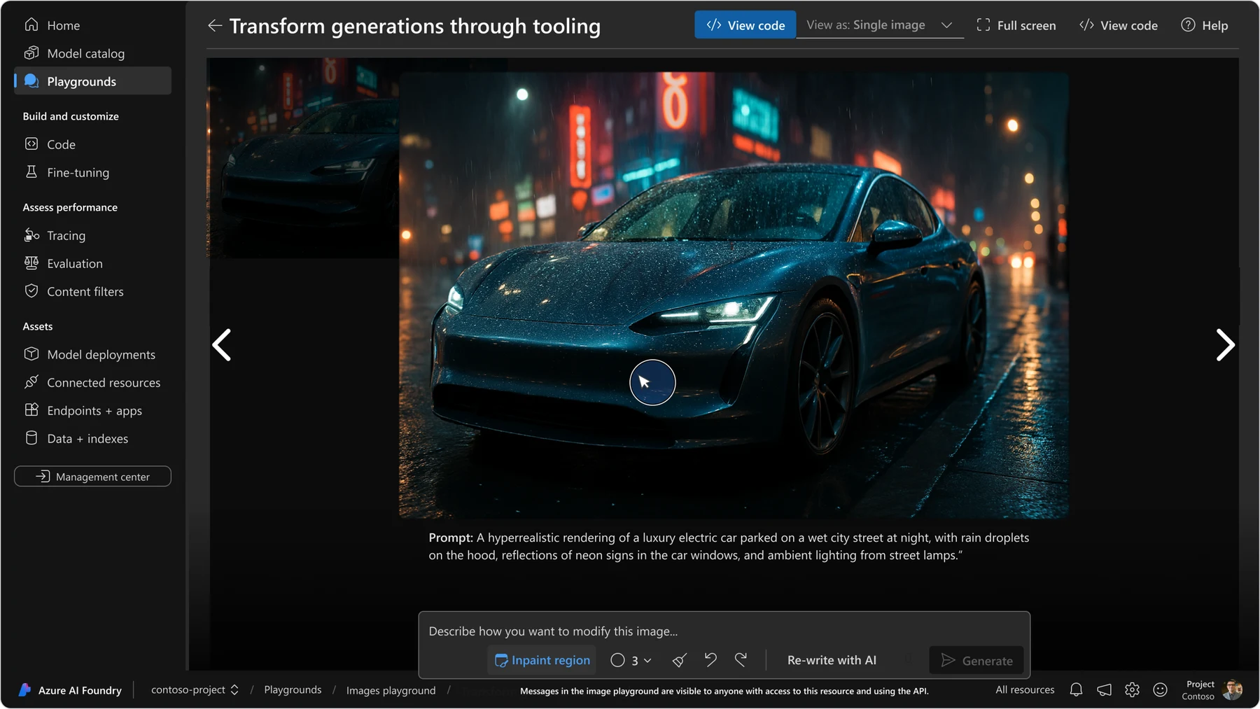1260x709 pixels.
Task: Open Connected resources
Action: [92, 382]
